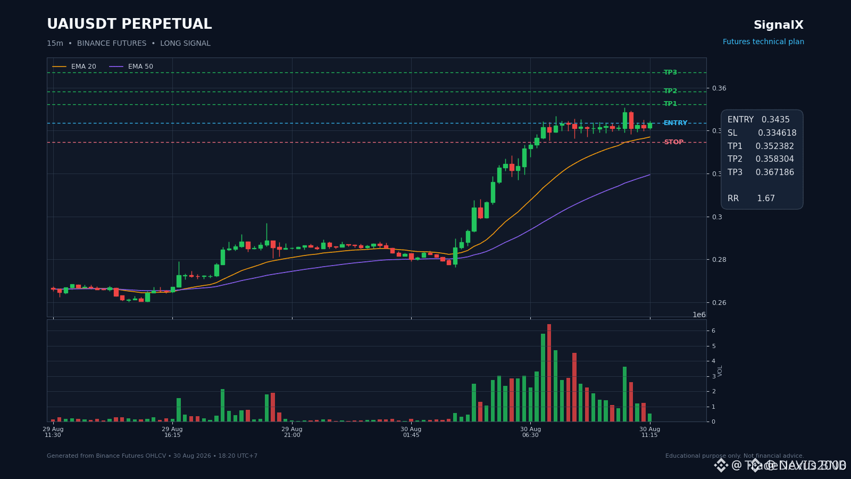Click the UAIUSDT PERPETUAL chart title
Screen dimensions: 851x479
[x=129, y=24]
